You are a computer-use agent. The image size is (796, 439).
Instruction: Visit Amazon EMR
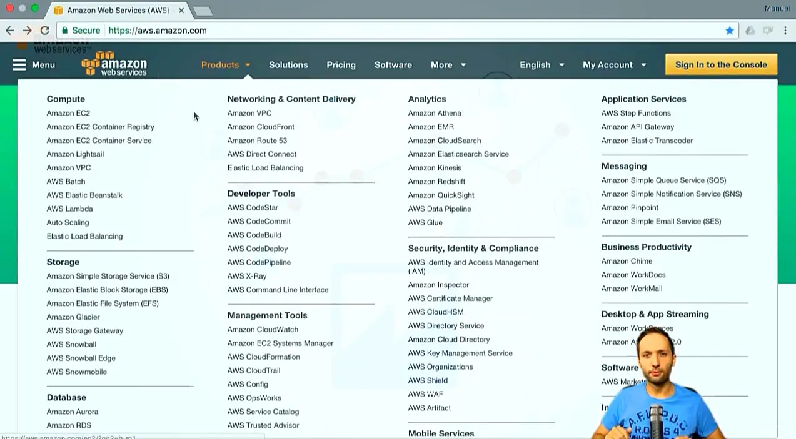point(431,127)
